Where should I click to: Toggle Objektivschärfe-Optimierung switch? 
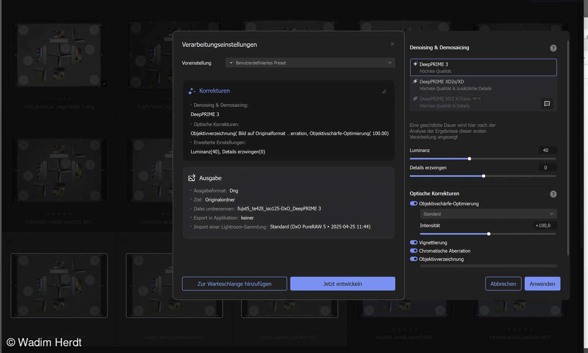pyautogui.click(x=414, y=203)
